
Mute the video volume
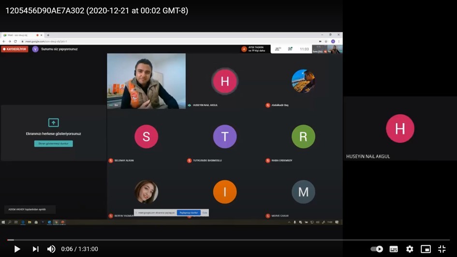51,249
